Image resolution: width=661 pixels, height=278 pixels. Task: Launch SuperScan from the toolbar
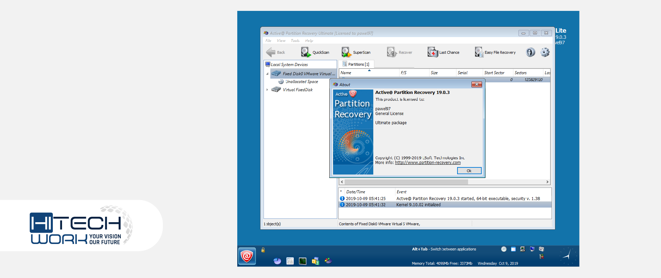point(356,52)
